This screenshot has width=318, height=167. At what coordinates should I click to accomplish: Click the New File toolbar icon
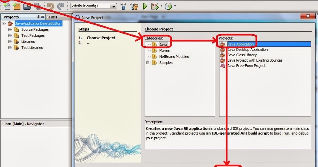(7, 6)
